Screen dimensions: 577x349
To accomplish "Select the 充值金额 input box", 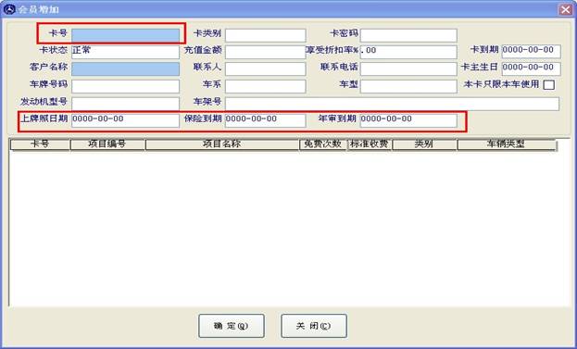I will pyautogui.click(x=265, y=52).
